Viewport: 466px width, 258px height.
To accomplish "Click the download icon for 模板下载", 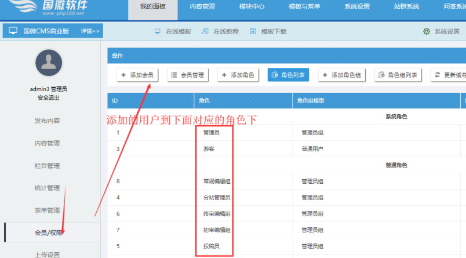I will (253, 31).
